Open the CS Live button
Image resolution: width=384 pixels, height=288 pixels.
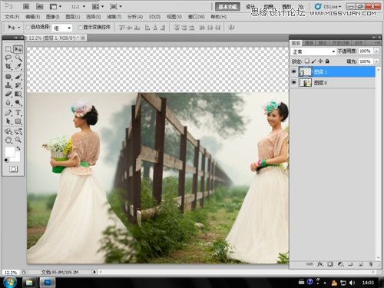[328, 6]
